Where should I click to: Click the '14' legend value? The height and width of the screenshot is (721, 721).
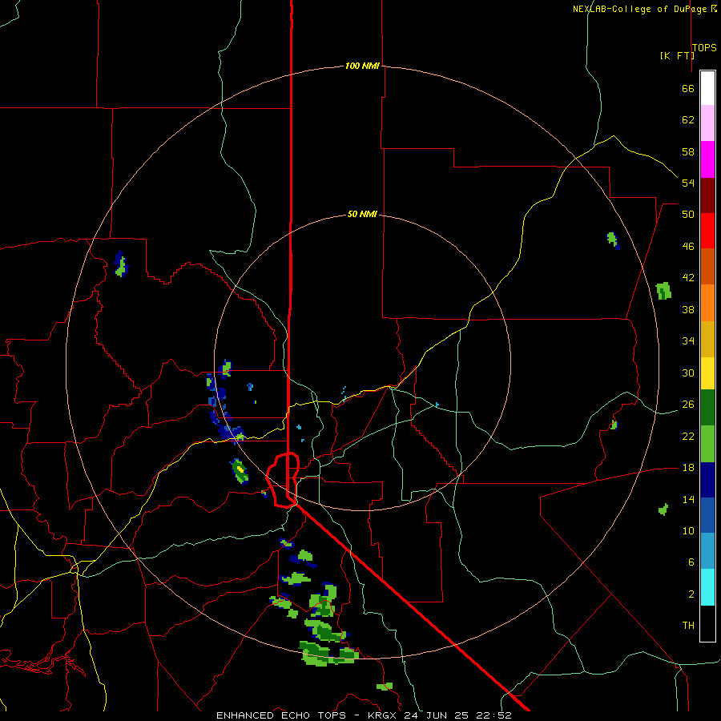point(688,499)
